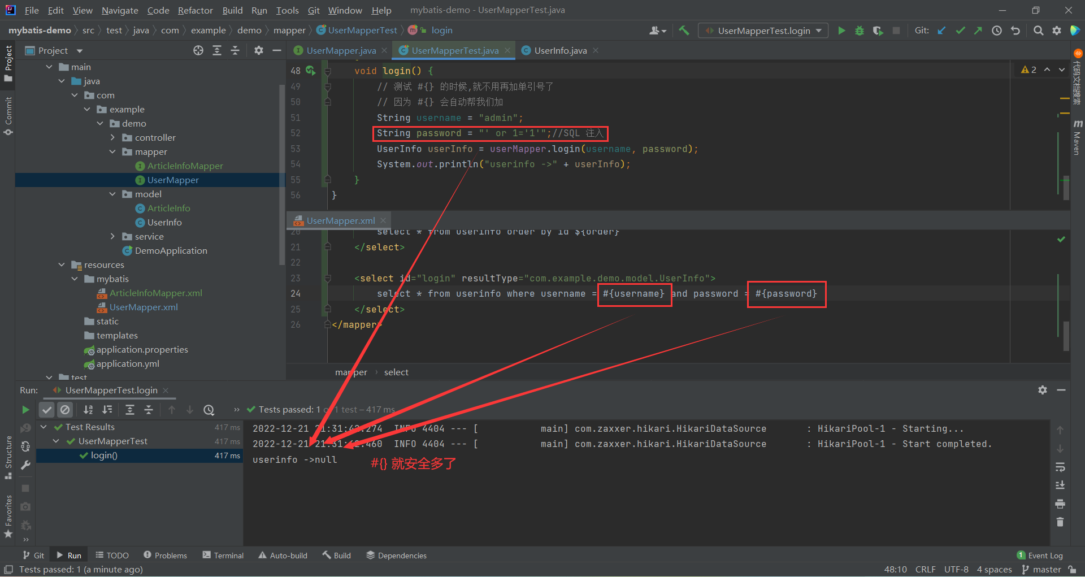Click Project tree vertical scrollbar
The height and width of the screenshot is (577, 1085).
click(x=282, y=175)
